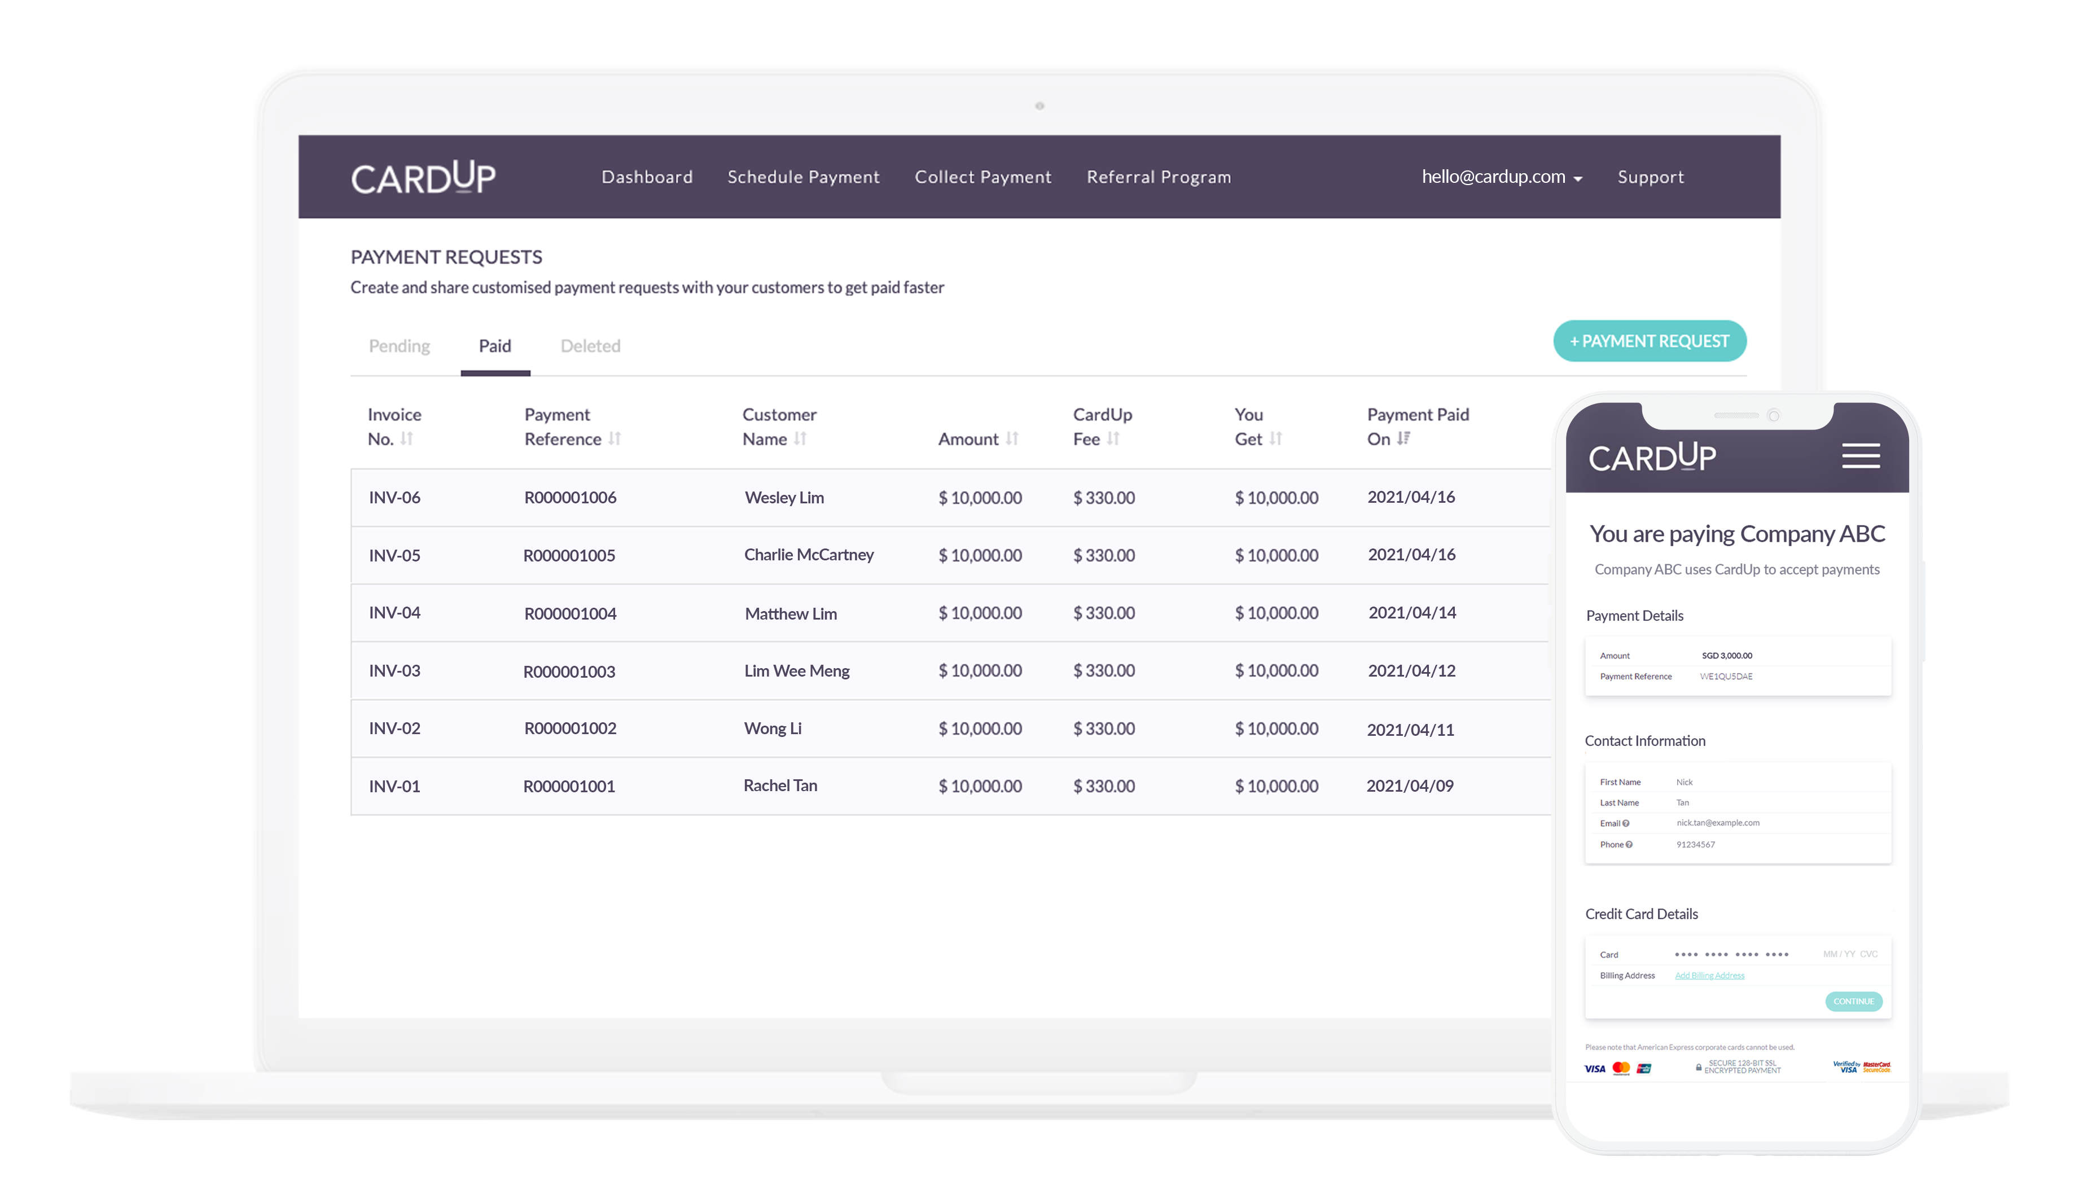This screenshot has width=2088, height=1185.
Task: Click payment reference R000001003
Action: 569,671
